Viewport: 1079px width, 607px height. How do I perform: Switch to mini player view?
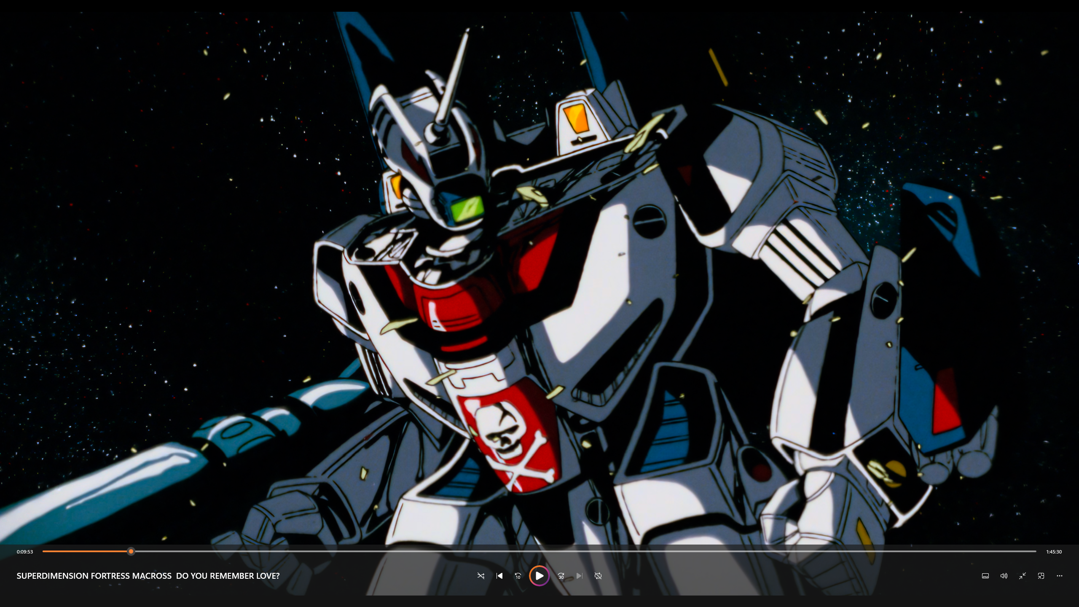point(1041,576)
